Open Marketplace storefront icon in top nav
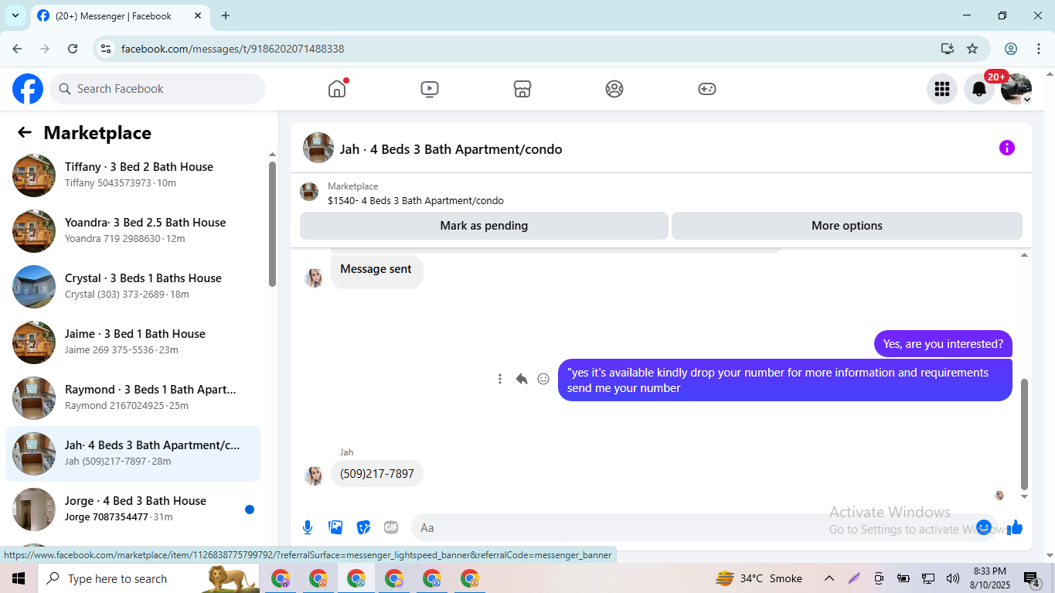This screenshot has height=593, width=1055. point(522,89)
